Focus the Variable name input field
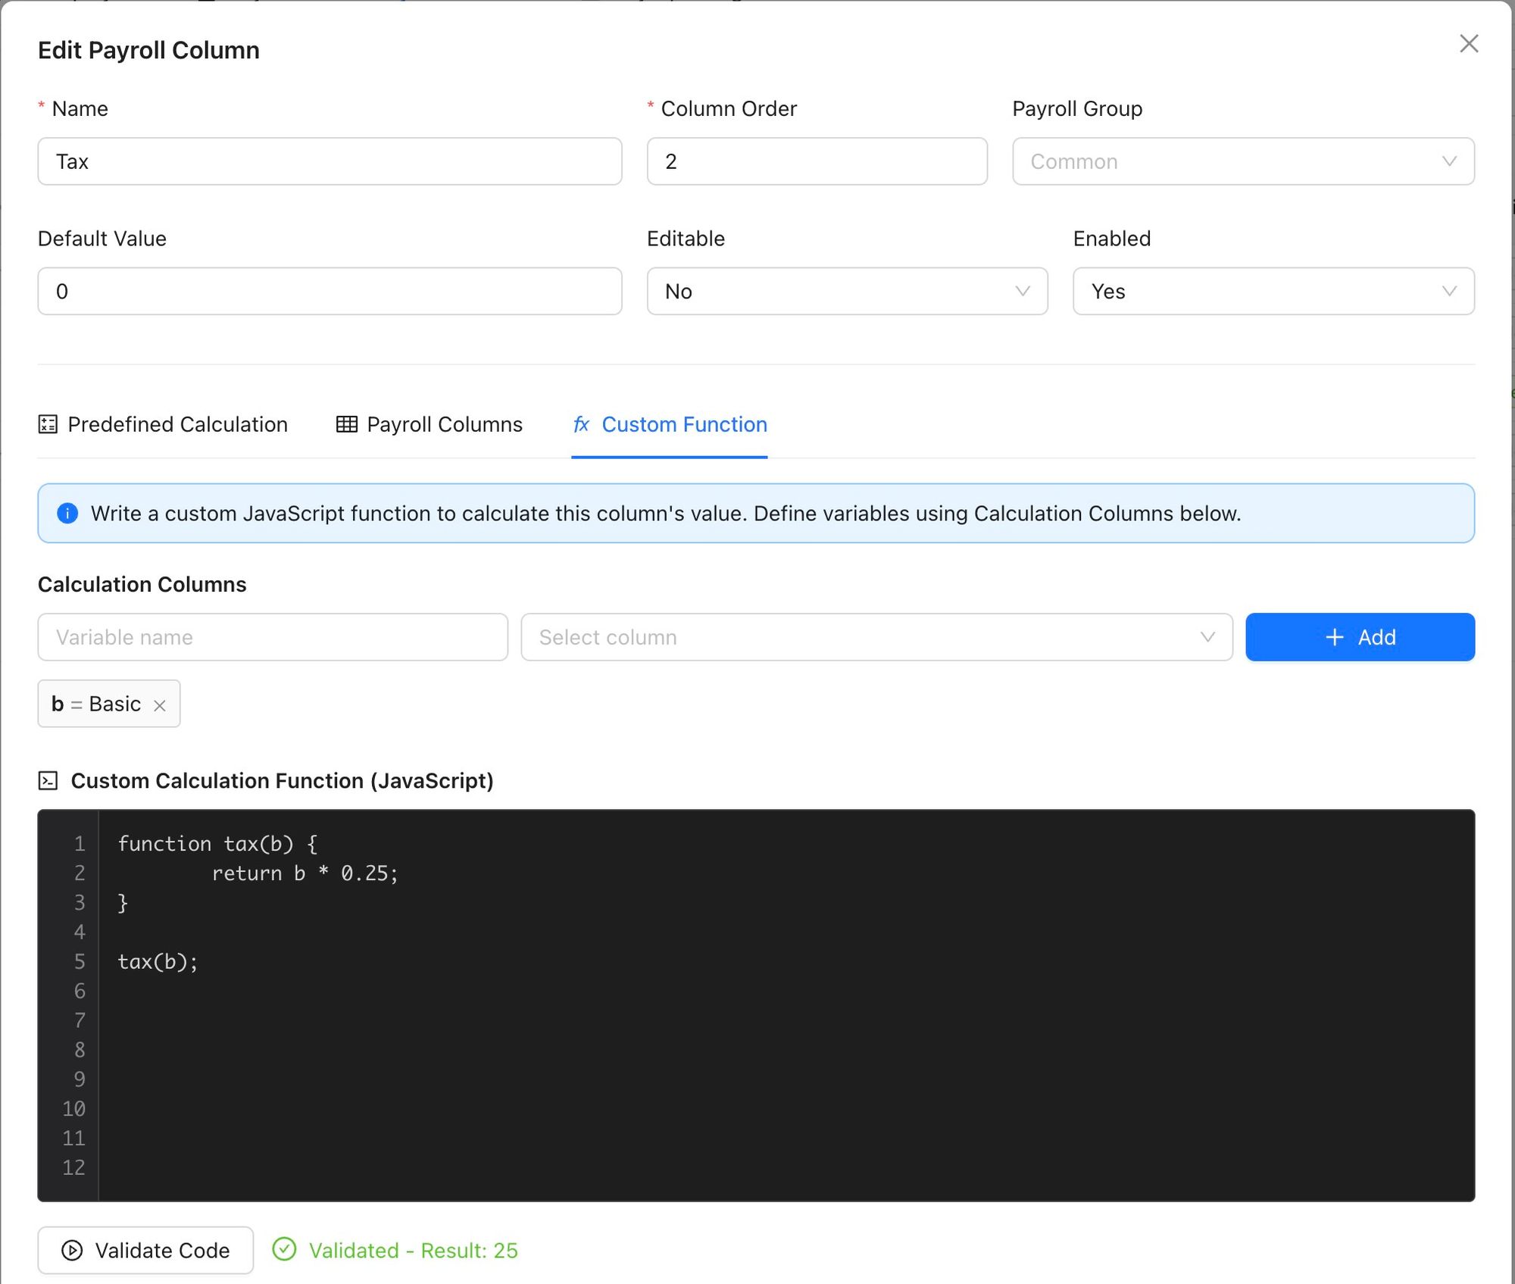Image resolution: width=1515 pixels, height=1284 pixels. (273, 637)
